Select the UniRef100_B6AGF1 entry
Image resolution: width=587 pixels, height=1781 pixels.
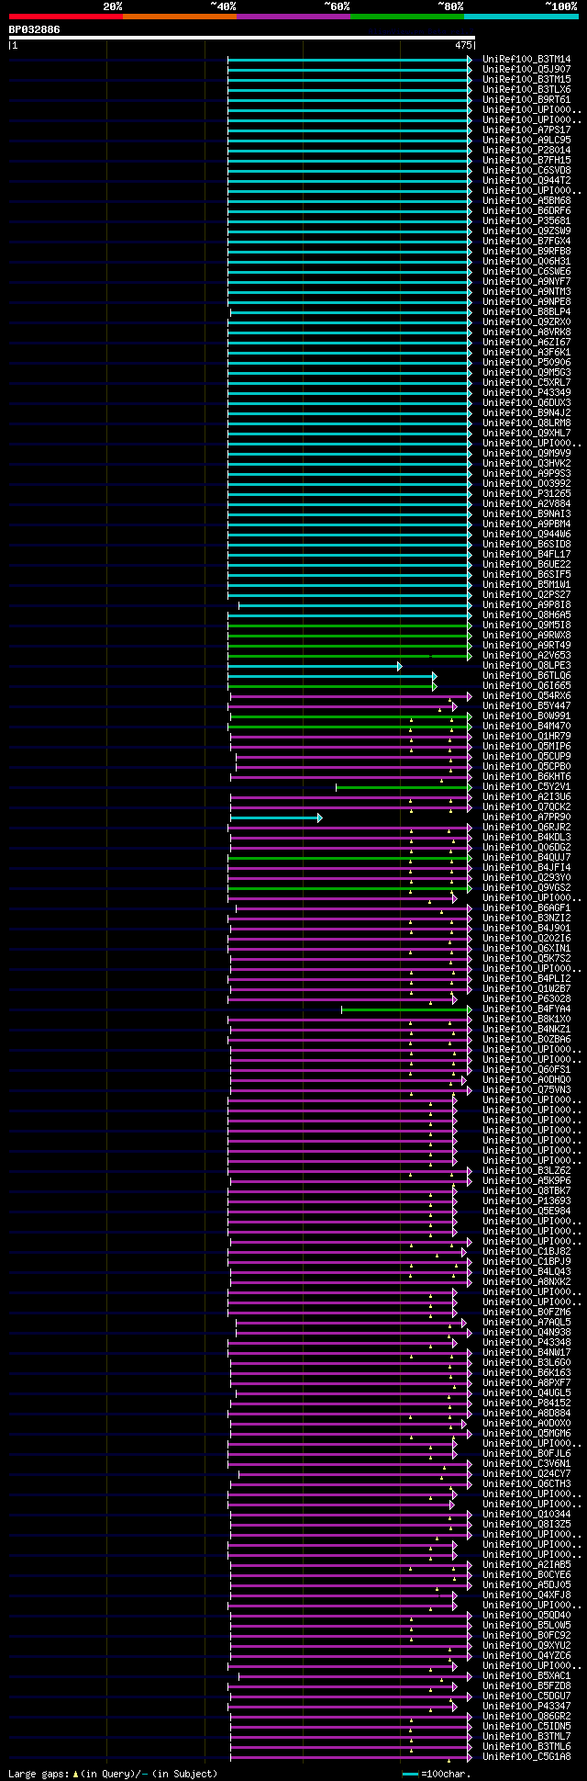pyautogui.click(x=526, y=907)
